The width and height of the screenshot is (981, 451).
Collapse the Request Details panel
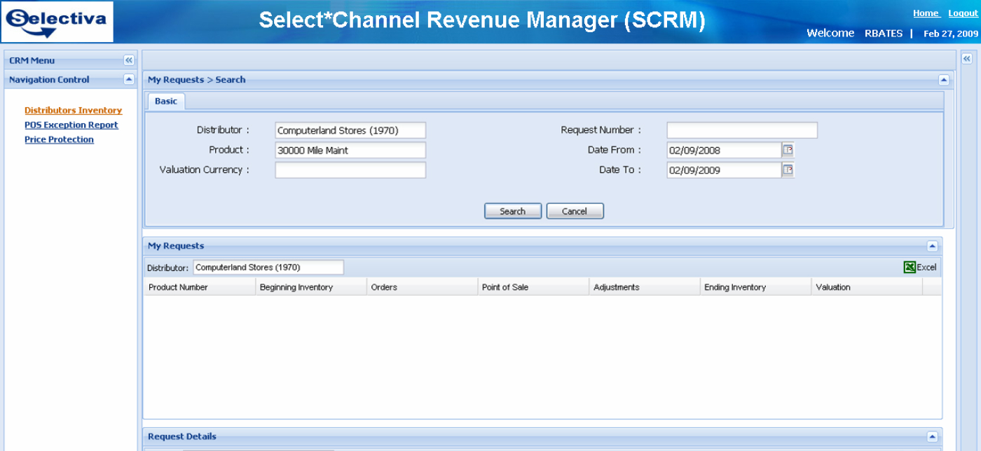click(932, 436)
